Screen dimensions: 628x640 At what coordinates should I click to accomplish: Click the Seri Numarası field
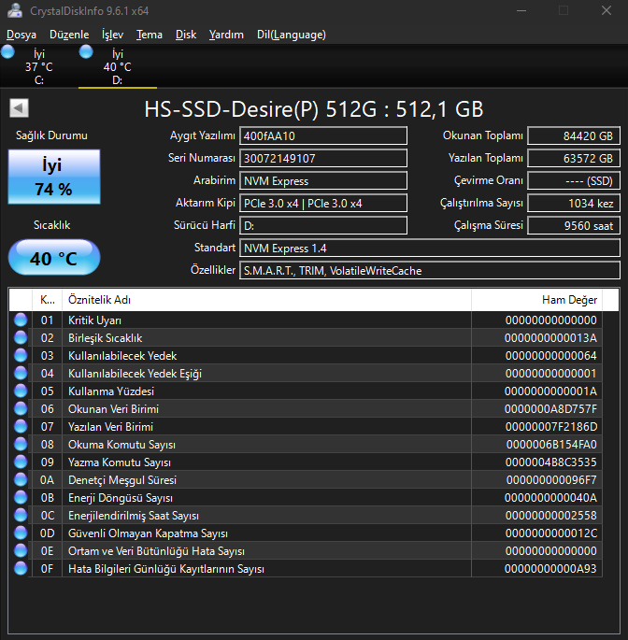(x=323, y=159)
